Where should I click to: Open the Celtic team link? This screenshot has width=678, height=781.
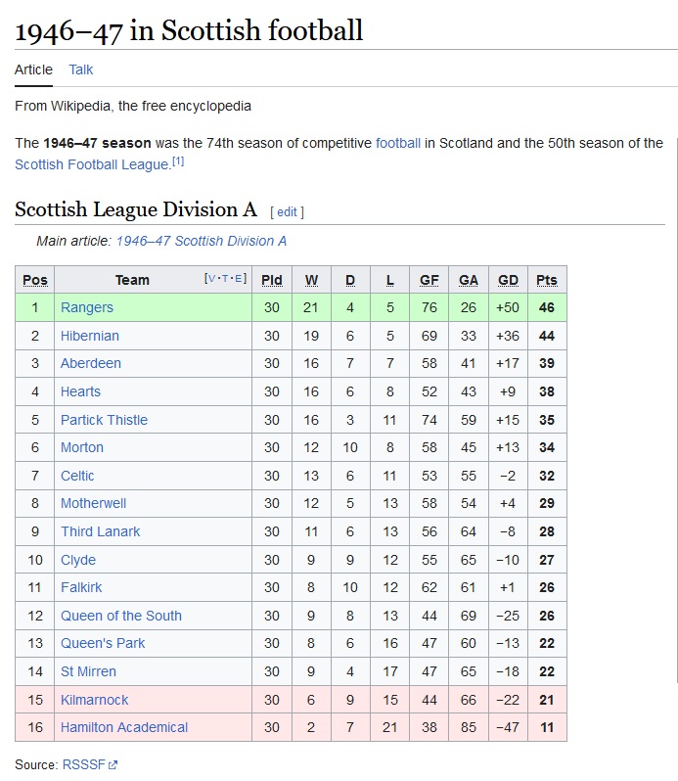click(77, 476)
